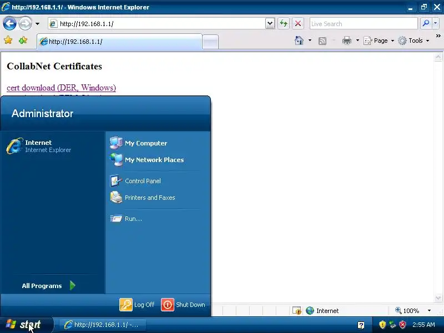Click the Home toolbar icon
This screenshot has width=444, height=333.
(299, 41)
